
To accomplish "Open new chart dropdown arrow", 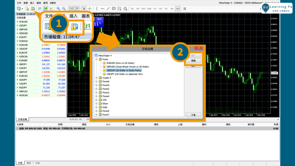I will [22, 9].
